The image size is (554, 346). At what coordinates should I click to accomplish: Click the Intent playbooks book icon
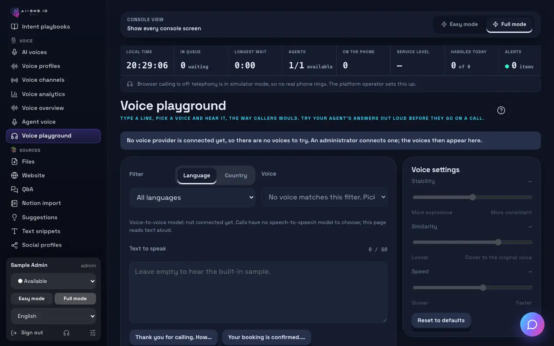(x=15, y=27)
